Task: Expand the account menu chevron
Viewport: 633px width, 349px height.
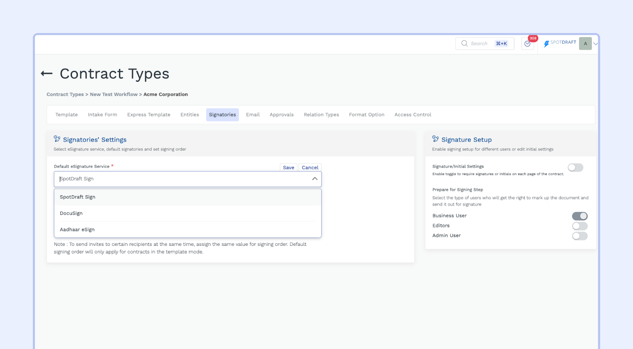Action: pyautogui.click(x=595, y=44)
